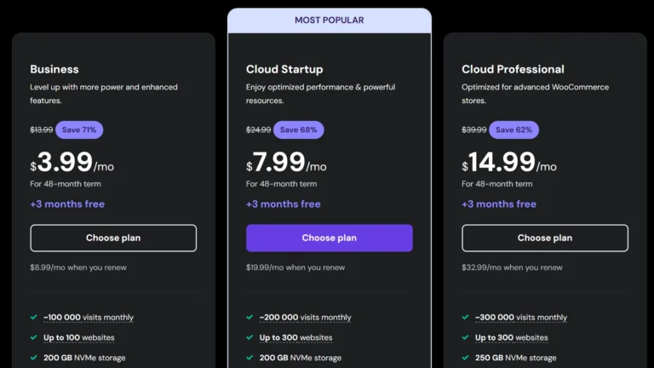This screenshot has width=654, height=368.
Task: Click checkmark beside 250 GB NVMe storage
Action: (x=466, y=358)
